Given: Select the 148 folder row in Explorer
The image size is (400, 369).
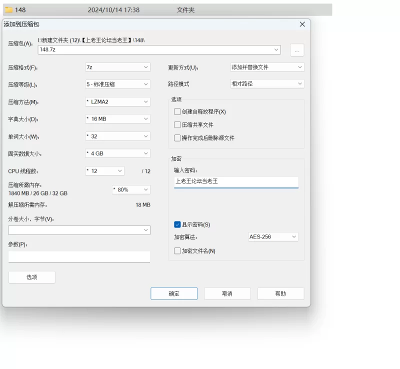Looking at the screenshot, I should pos(167,10).
